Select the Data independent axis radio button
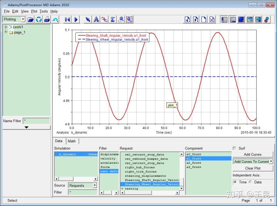This screenshot has width=277, height=206. coord(250,182)
